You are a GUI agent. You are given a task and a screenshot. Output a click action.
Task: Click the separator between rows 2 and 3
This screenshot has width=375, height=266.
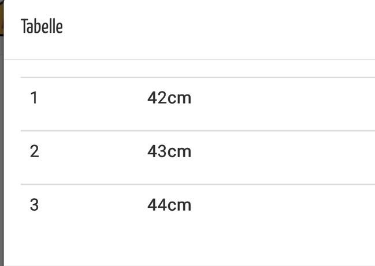[198, 184]
